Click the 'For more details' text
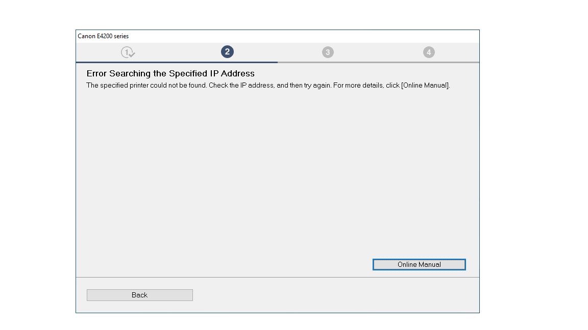 358,86
